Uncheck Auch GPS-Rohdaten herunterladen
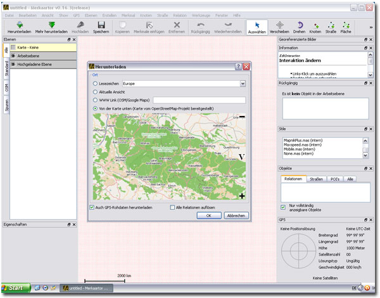 pos(93,207)
